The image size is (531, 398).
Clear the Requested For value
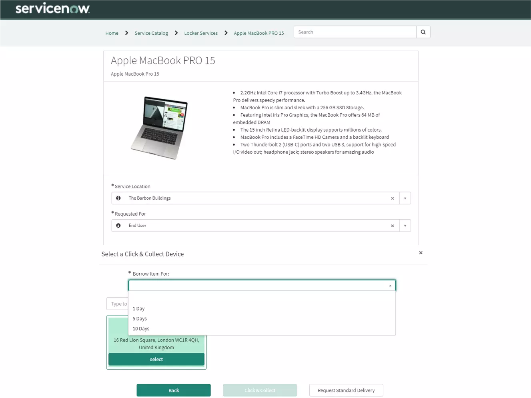393,226
